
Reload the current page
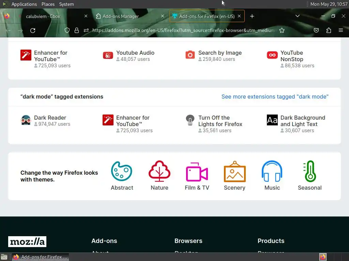point(33,30)
